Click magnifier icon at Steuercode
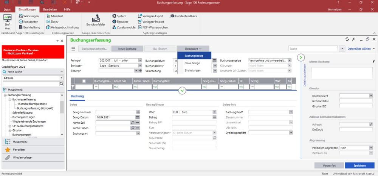Screen dimensions: 378x176 click(214, 138)
